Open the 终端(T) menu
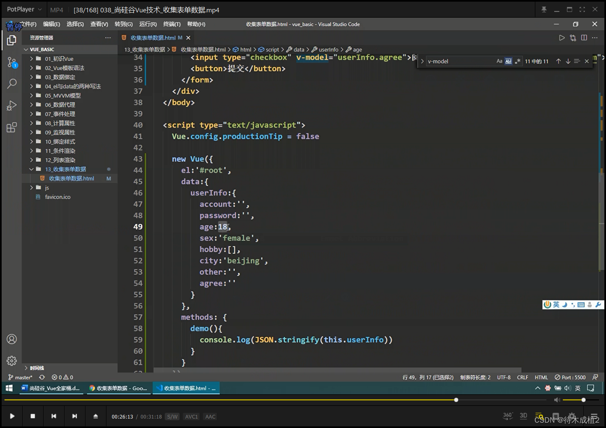 pyautogui.click(x=172, y=24)
